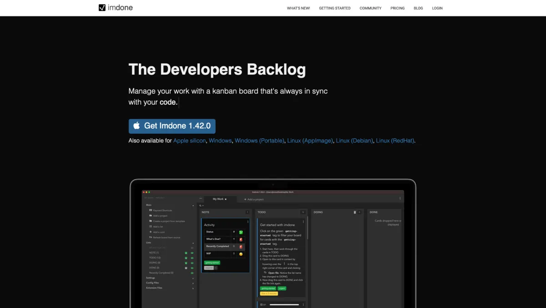Click the Recently Completed row red icon
This screenshot has width=546, height=308.
[241, 247]
